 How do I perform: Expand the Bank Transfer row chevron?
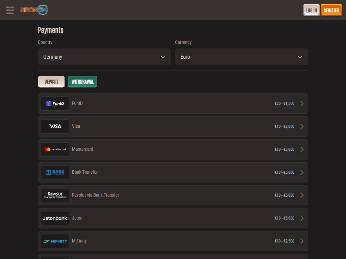pyautogui.click(x=302, y=172)
